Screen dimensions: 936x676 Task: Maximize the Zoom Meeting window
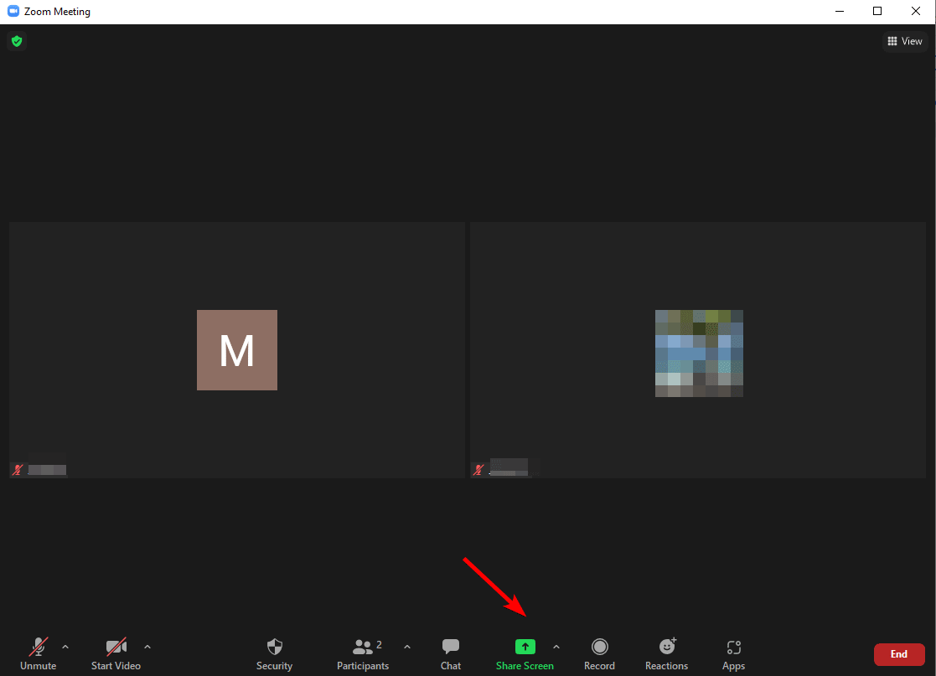coord(877,12)
